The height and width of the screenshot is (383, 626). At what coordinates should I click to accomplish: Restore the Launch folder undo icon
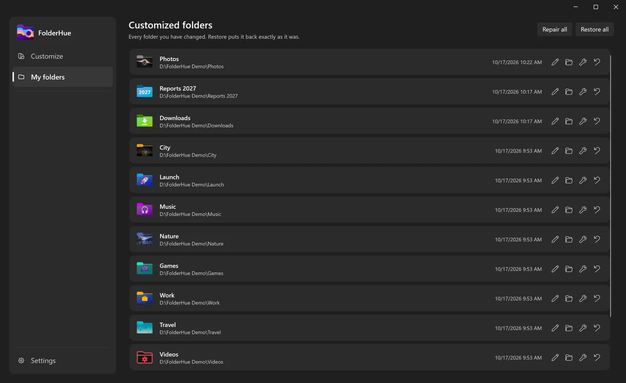pyautogui.click(x=597, y=180)
